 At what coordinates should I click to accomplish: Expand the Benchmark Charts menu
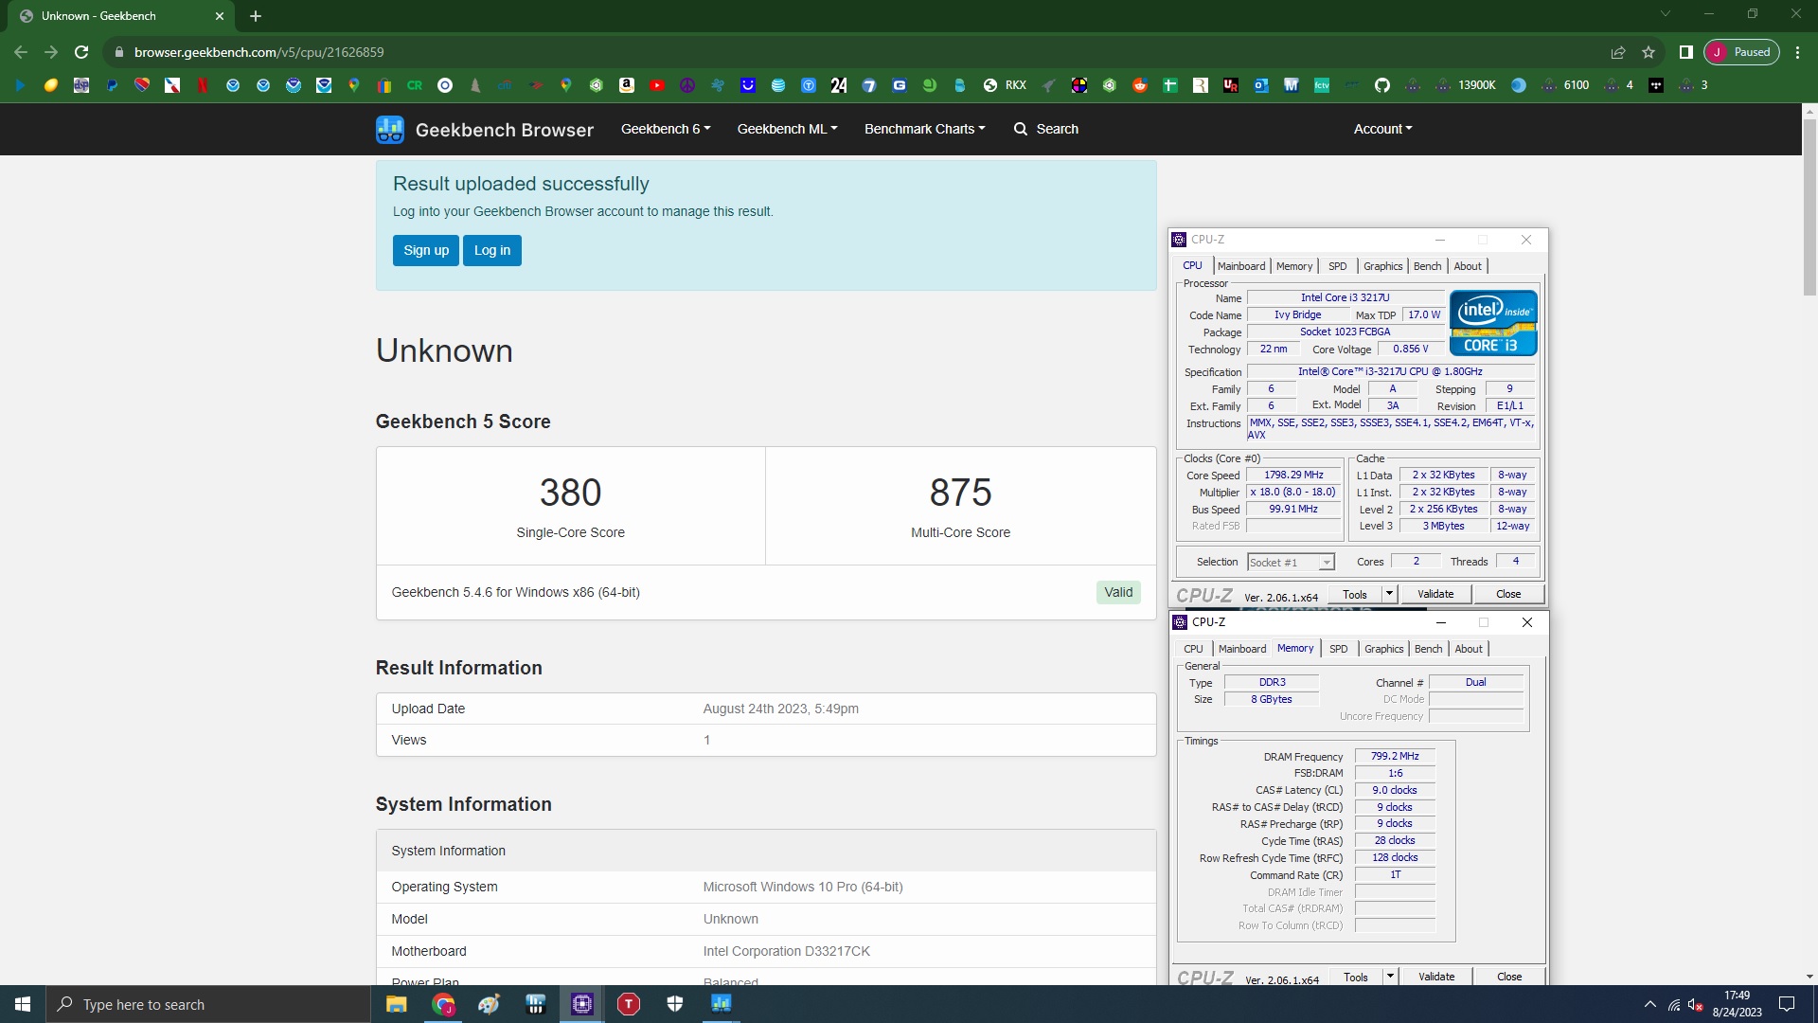pos(924,129)
